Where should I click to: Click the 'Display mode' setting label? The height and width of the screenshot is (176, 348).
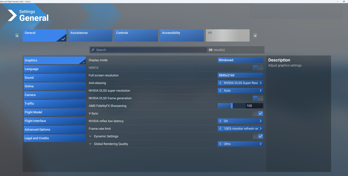point(98,60)
